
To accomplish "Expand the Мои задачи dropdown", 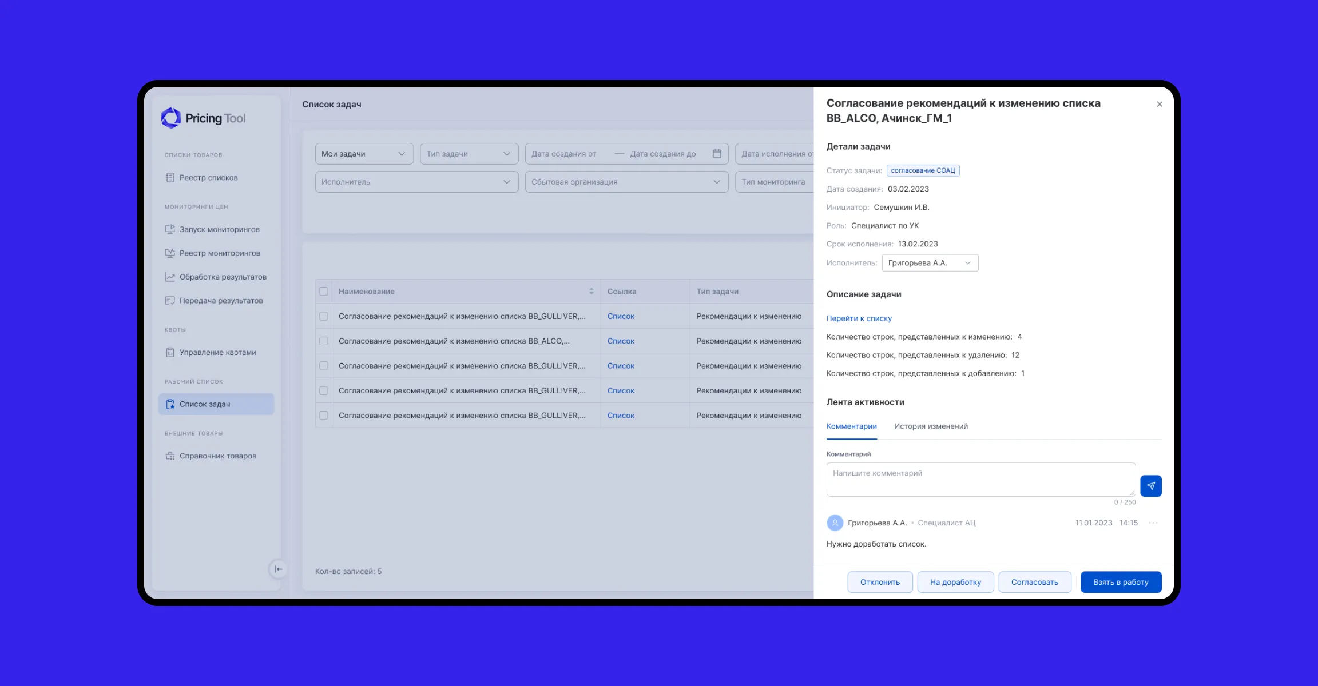I will point(364,154).
